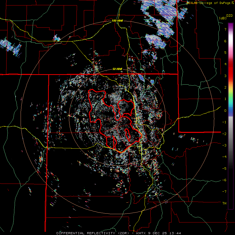Screen dimensions: 235x235
Task: Select the "6" value on the color scale
Action: [225, 41]
